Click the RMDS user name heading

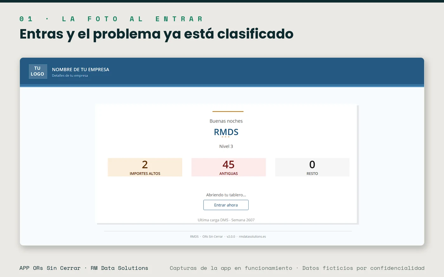tap(226, 132)
